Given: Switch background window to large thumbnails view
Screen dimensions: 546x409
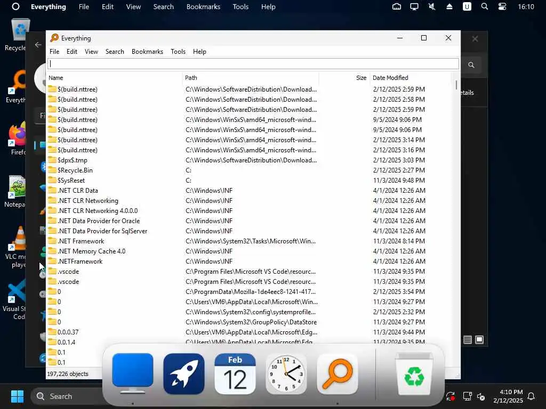Looking at the screenshot, I should (479, 340).
